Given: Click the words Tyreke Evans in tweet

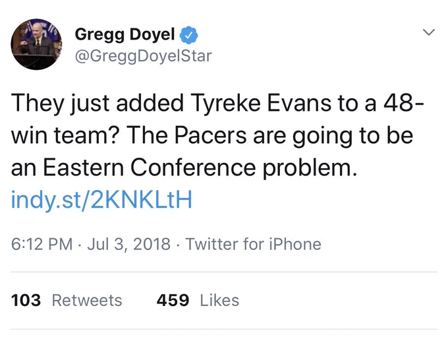Looking at the screenshot, I should (261, 104).
